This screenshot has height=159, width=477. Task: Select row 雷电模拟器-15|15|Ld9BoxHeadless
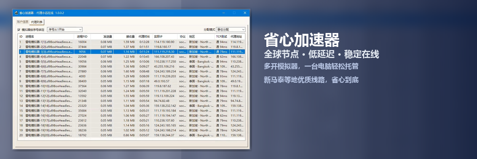132,111
